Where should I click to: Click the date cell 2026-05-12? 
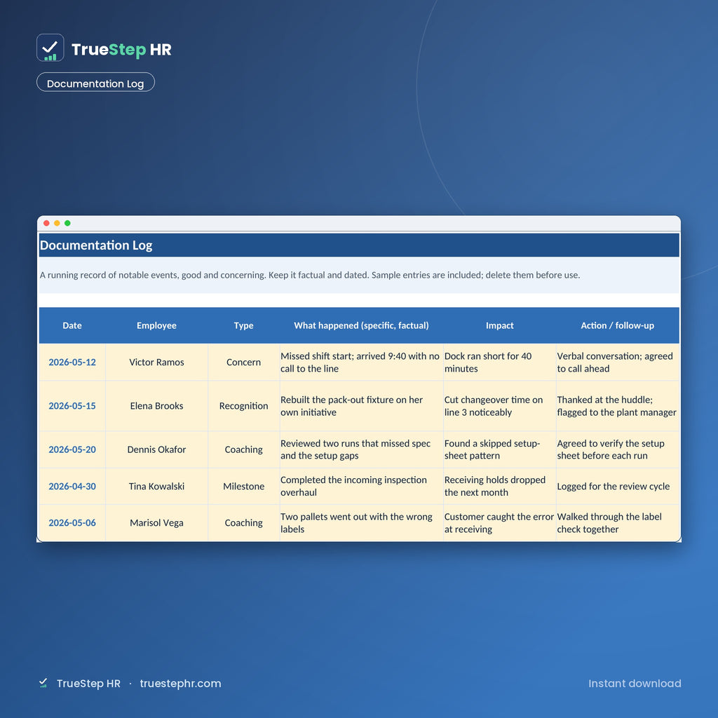72,363
